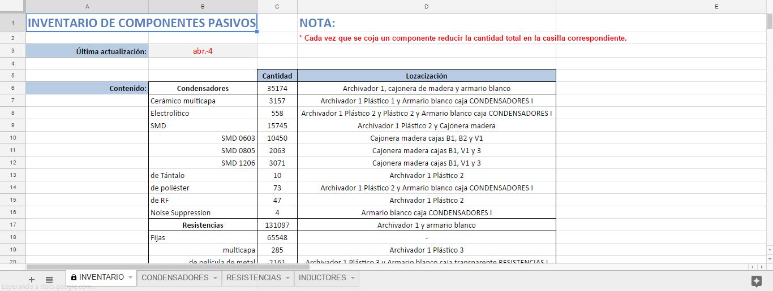This screenshot has height=291, width=773.
Task: Select Archivador 1 y armario blanco cell
Action: [x=426, y=225]
